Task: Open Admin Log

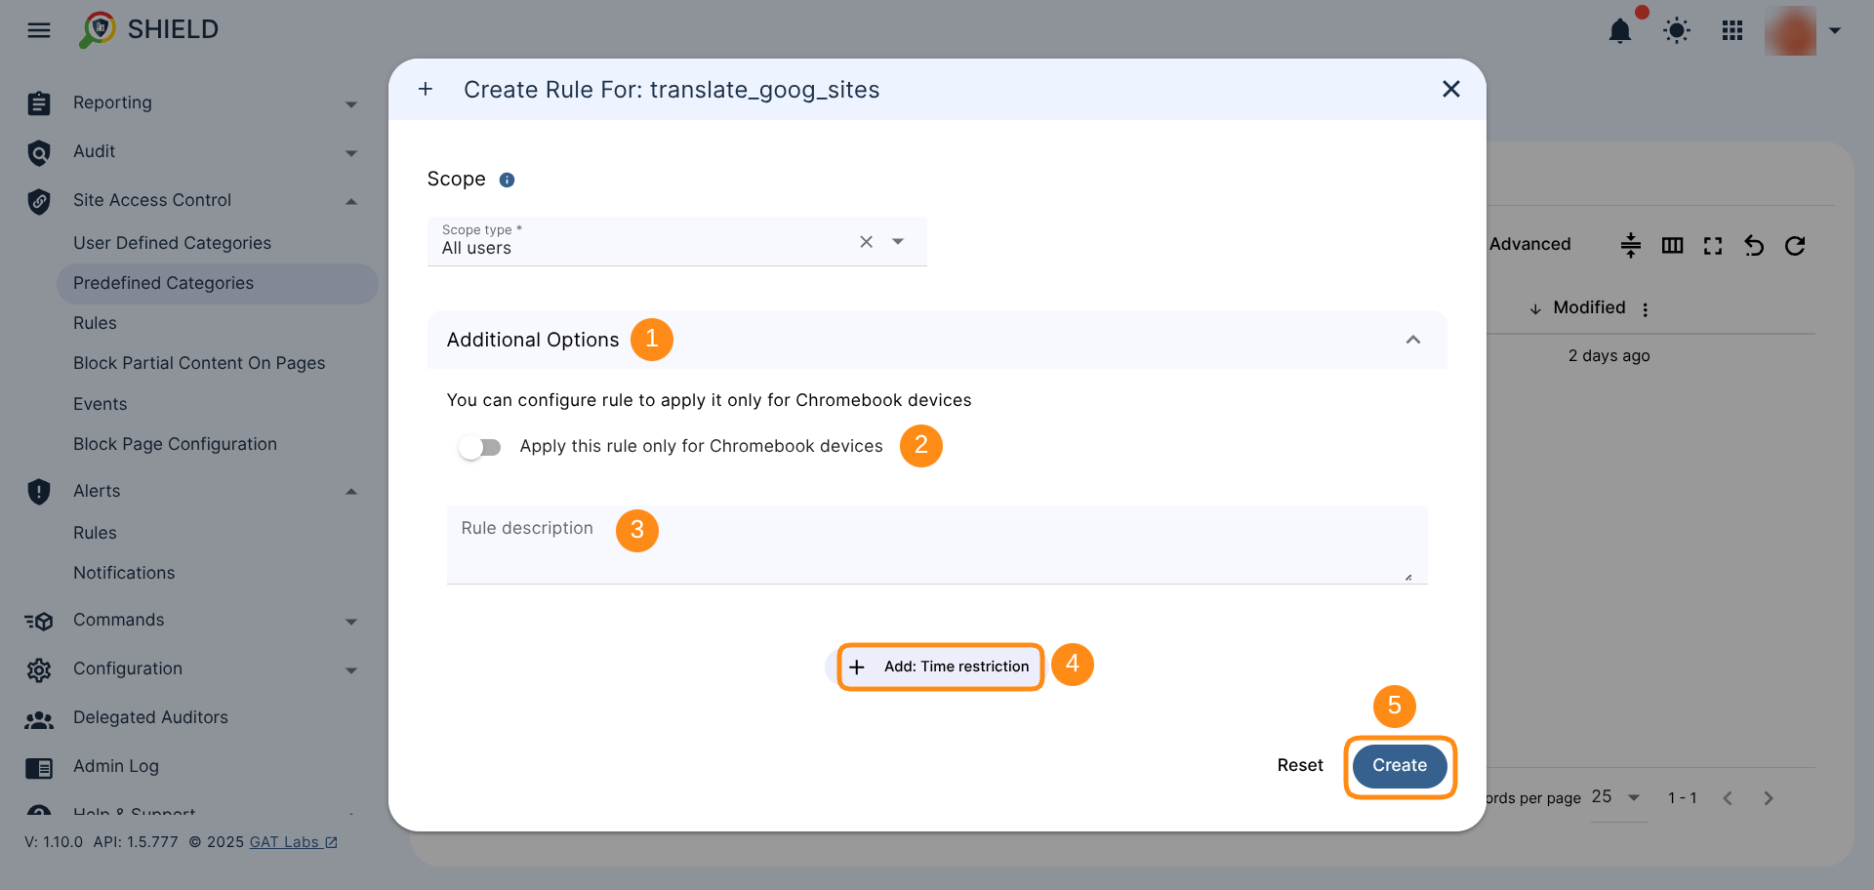Action: [x=116, y=766]
